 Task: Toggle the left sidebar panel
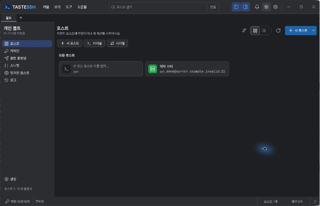[x=236, y=7]
